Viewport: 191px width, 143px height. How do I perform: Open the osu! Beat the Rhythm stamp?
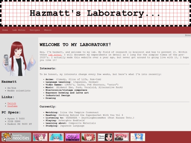point(73,137)
